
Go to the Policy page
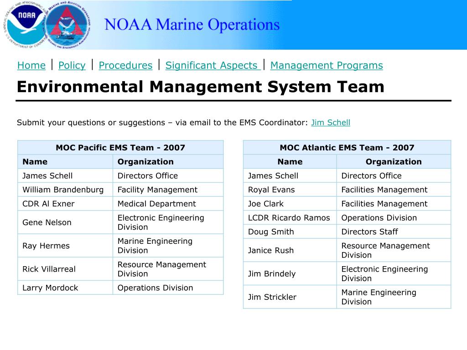[x=72, y=65]
